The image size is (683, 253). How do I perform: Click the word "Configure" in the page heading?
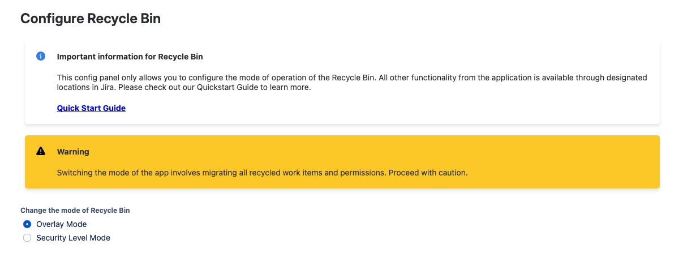coord(51,19)
